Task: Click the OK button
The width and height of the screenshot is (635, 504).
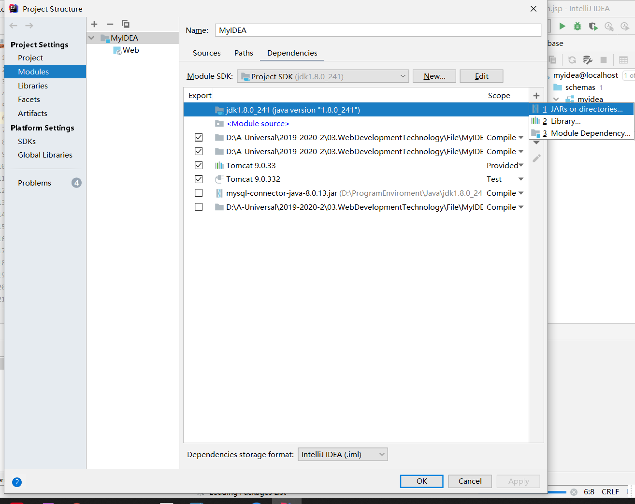Action: pos(422,481)
